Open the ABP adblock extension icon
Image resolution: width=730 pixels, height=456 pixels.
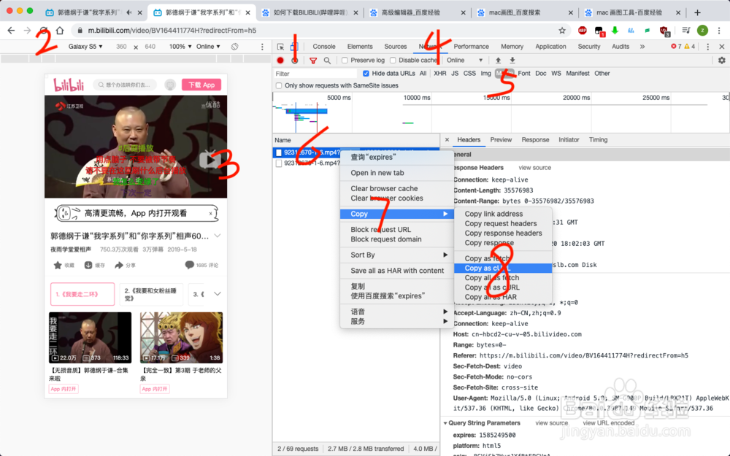tap(582, 31)
